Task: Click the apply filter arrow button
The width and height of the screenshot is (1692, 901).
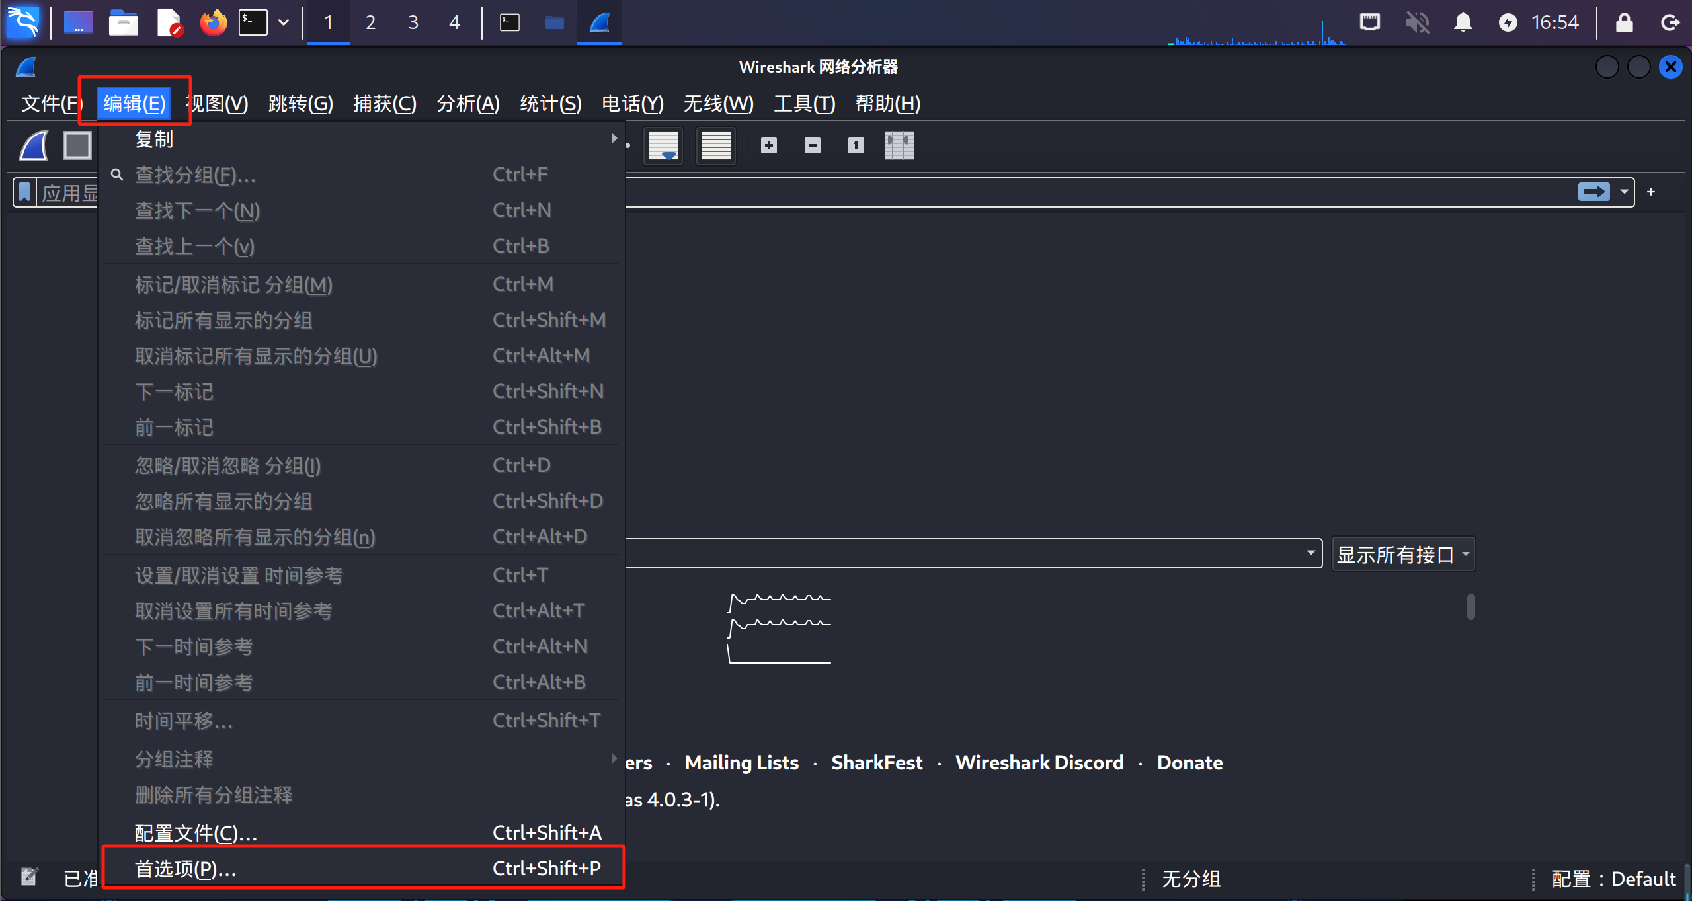Action: 1593,192
